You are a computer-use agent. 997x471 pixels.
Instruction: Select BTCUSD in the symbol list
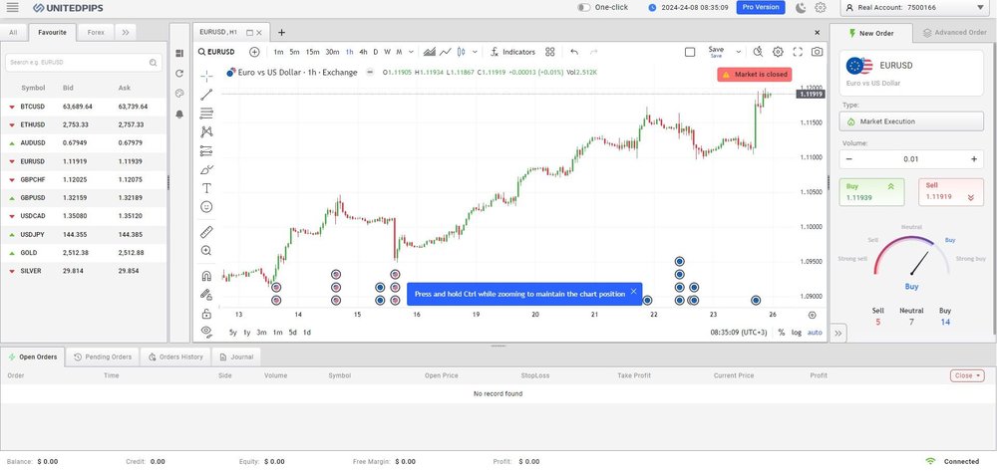pos(84,107)
